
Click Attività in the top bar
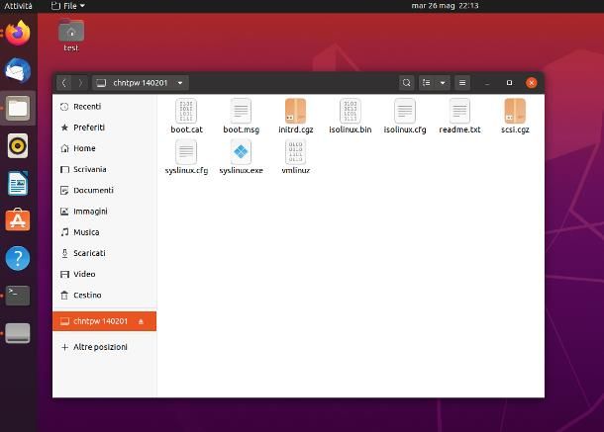pyautogui.click(x=18, y=6)
